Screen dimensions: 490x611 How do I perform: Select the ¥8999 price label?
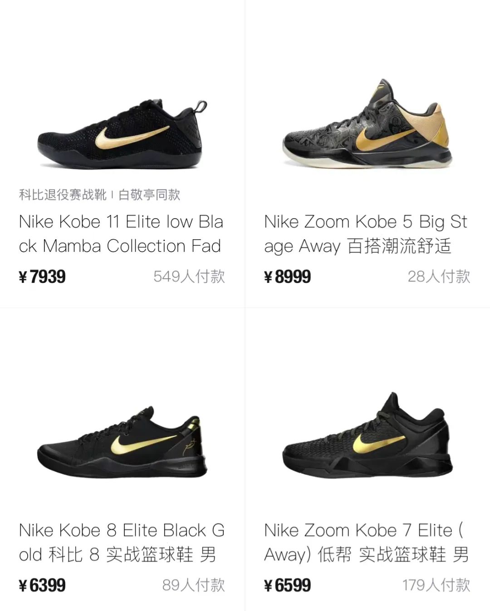pos(288,276)
